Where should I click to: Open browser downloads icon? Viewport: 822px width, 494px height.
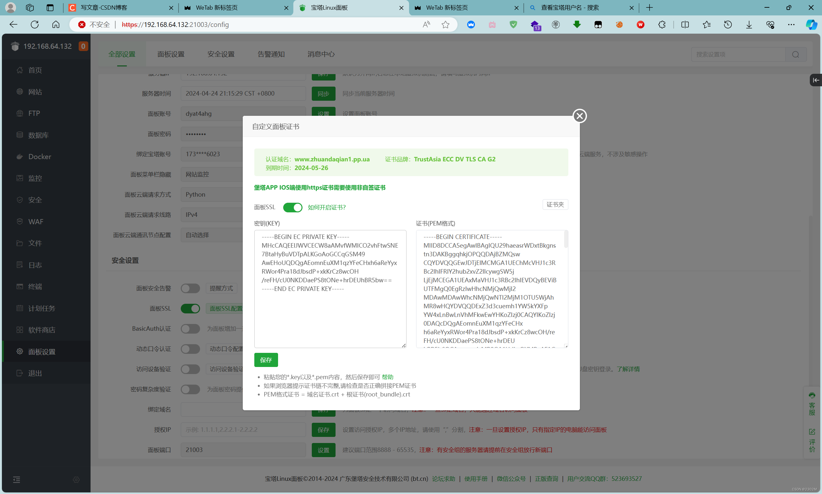(749, 24)
